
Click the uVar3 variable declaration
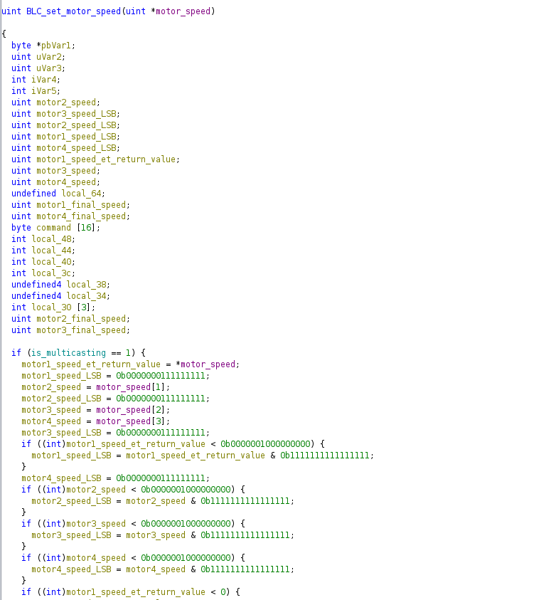(x=49, y=68)
